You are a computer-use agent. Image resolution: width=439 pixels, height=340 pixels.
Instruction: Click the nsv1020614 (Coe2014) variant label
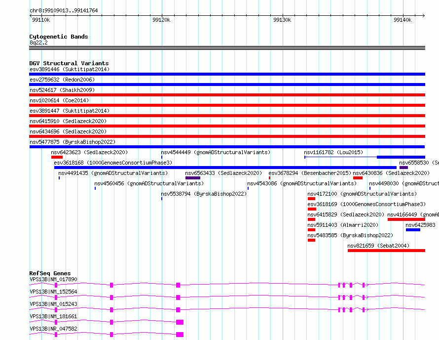pyautogui.click(x=59, y=100)
